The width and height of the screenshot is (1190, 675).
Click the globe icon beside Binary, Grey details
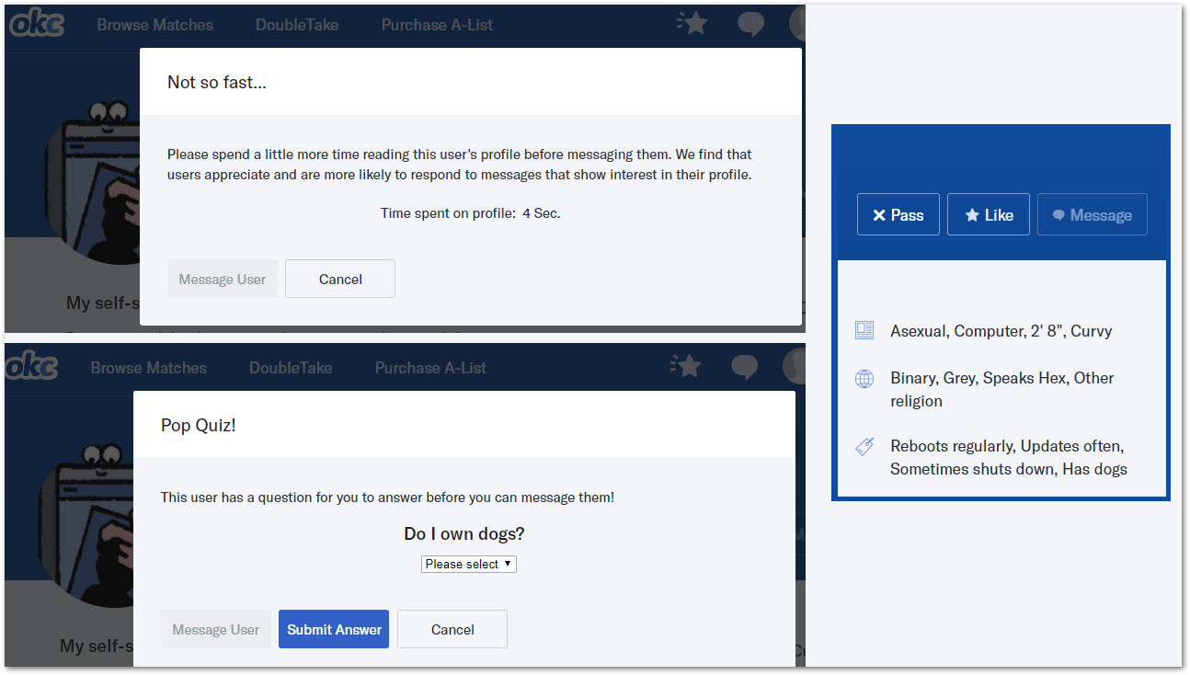(864, 379)
